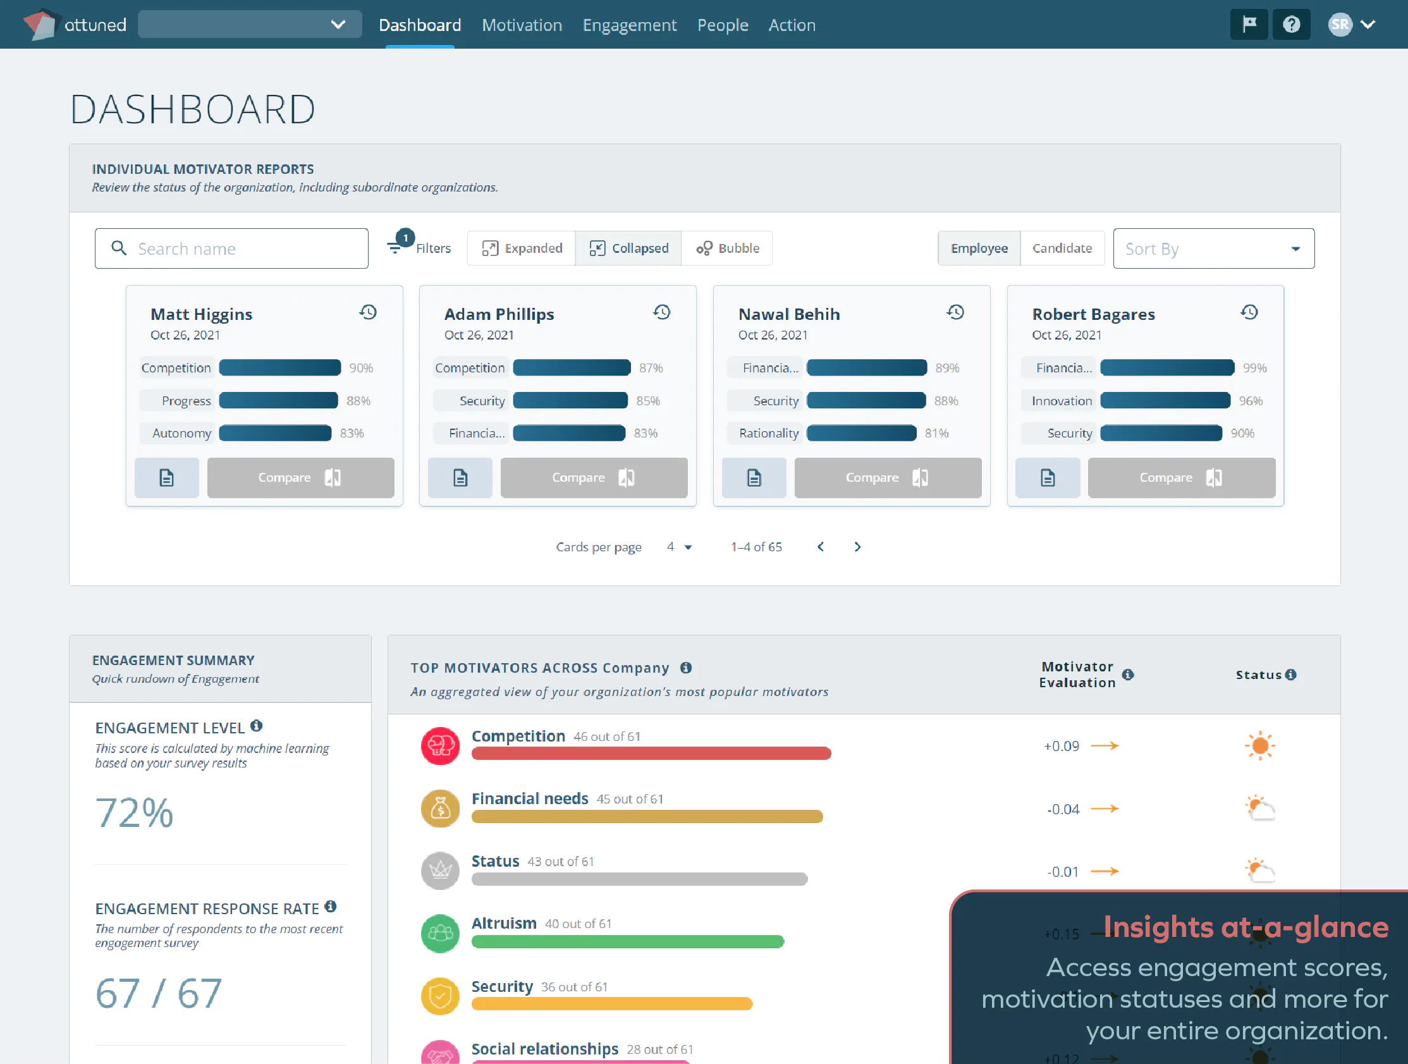1408x1064 pixels.
Task: Open the Sort By dropdown
Action: (1213, 249)
